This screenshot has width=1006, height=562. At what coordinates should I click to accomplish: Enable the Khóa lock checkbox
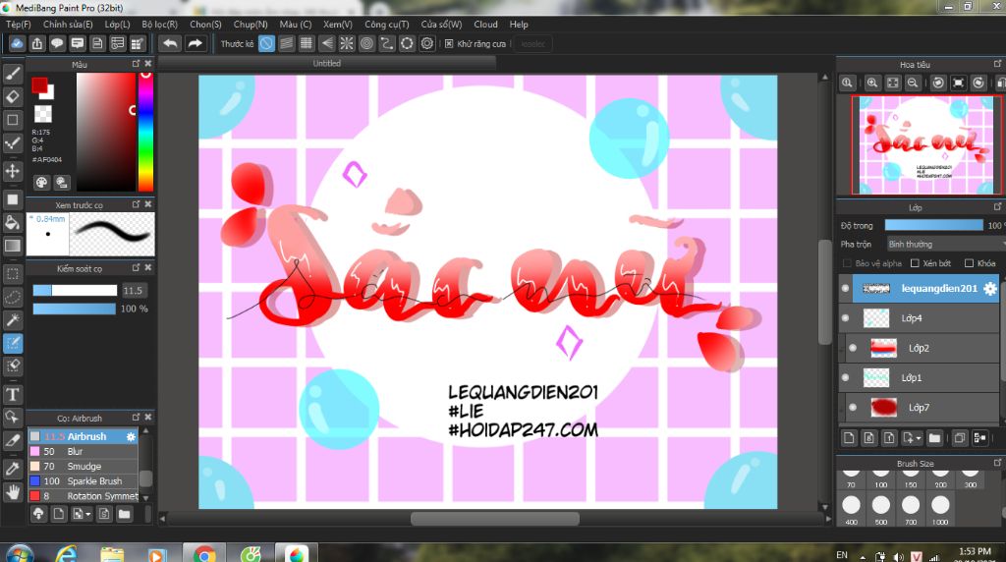[969, 263]
